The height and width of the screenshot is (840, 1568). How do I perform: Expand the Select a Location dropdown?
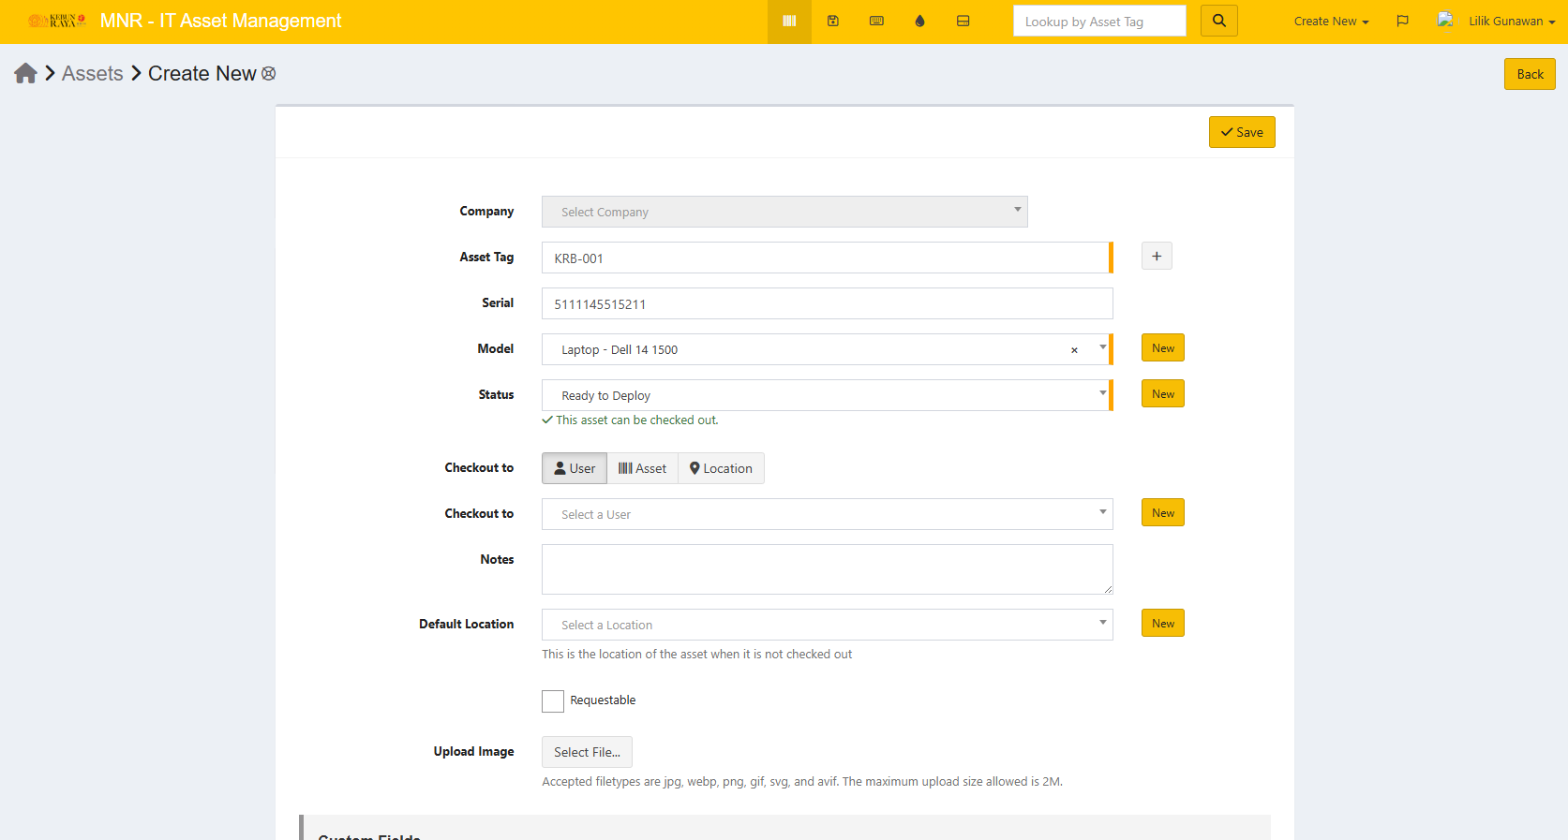coord(827,625)
